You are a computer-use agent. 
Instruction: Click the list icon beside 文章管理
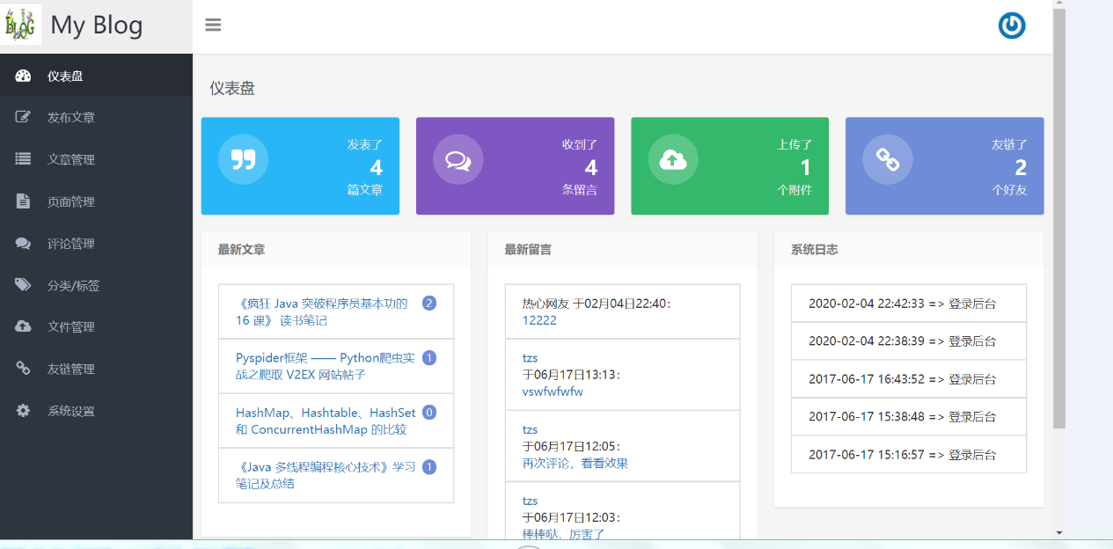(x=24, y=159)
